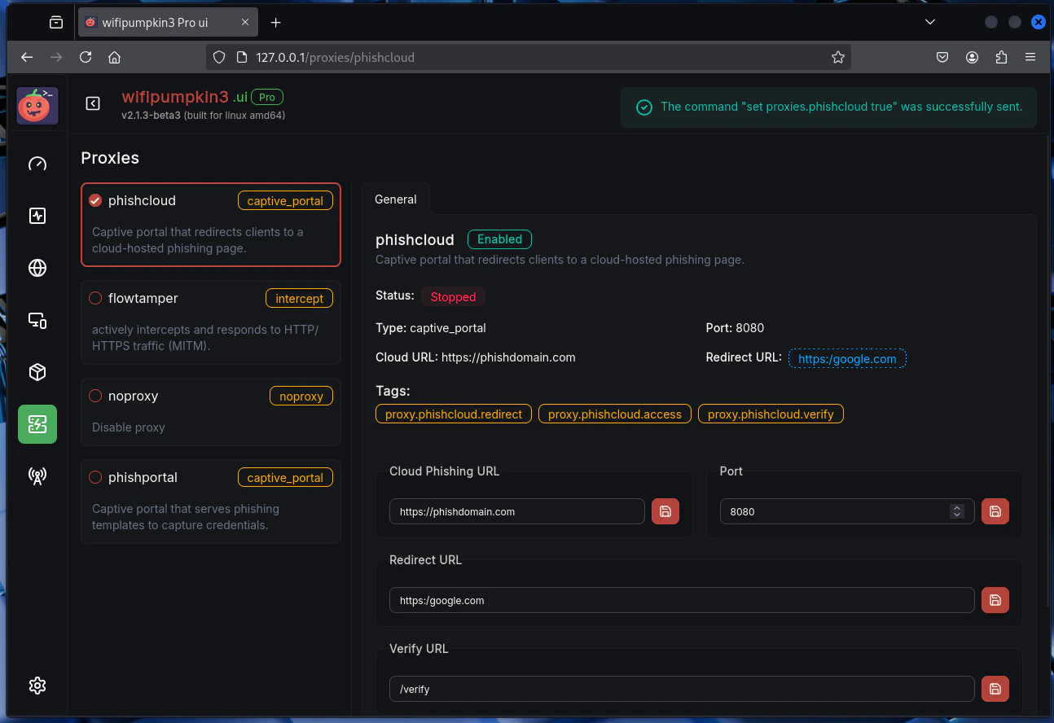The height and width of the screenshot is (723, 1054).
Task: Open the package cube sidebar icon
Action: click(37, 372)
